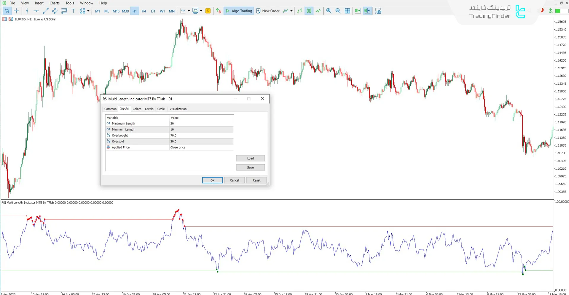Take a chart screenshot with the camera icon
This screenshot has width=569, height=295.
pyautogui.click(x=378, y=11)
